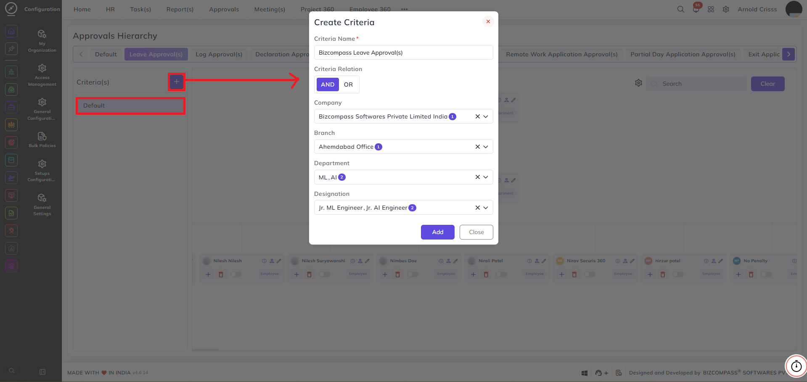Show info for Nirav Securis 360

618,261
